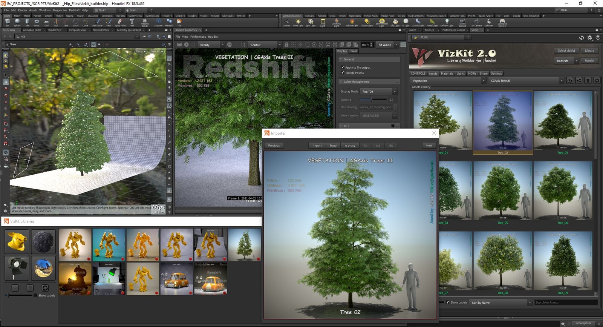Open VizKit panel settings gear
Viewport: 603px width, 327px height.
coord(590,37)
